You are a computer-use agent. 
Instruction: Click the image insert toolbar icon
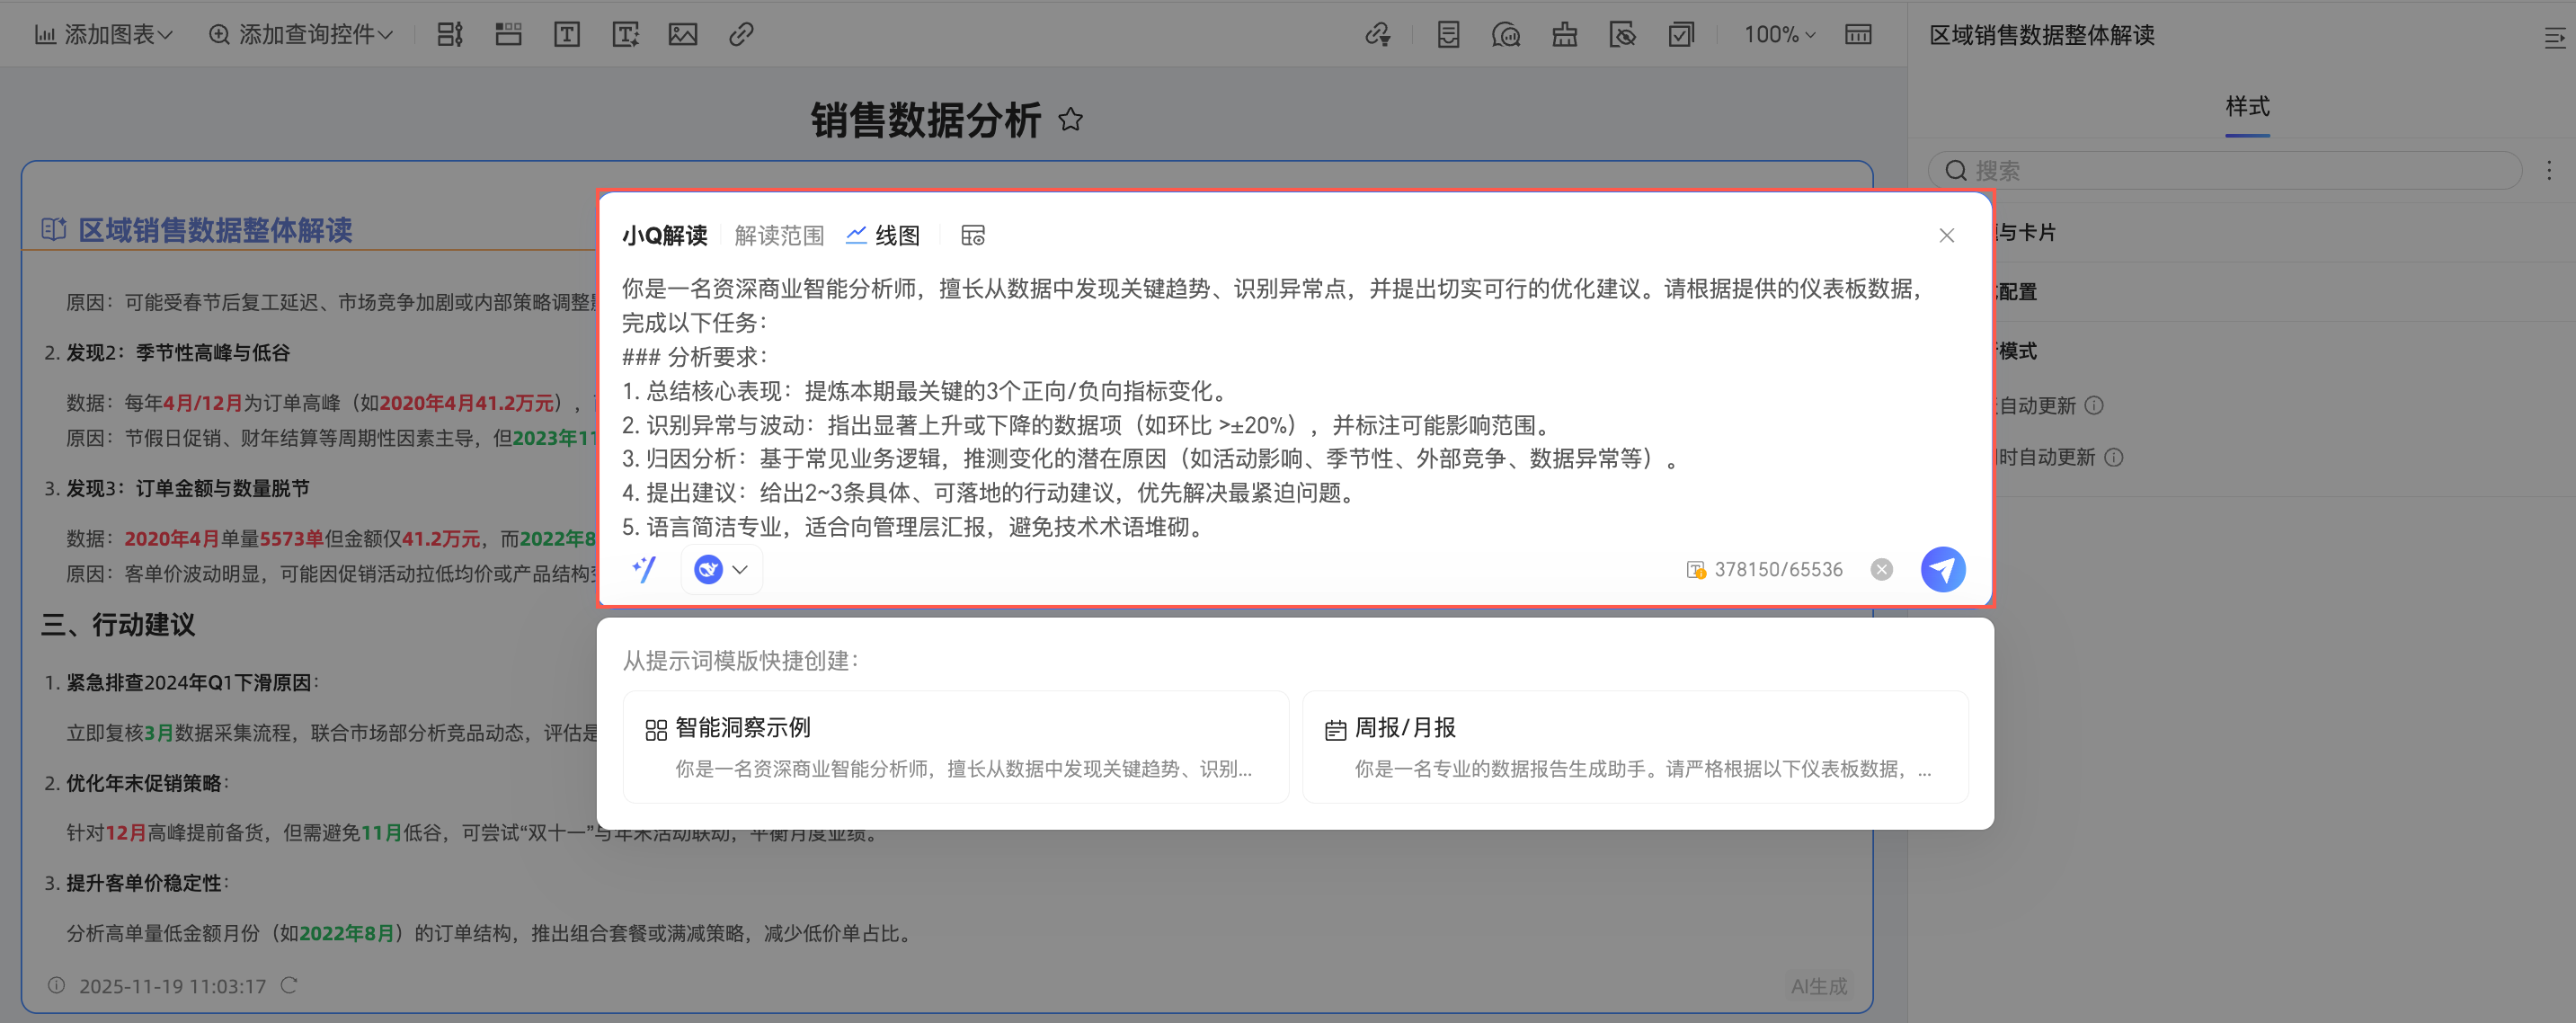tap(683, 35)
